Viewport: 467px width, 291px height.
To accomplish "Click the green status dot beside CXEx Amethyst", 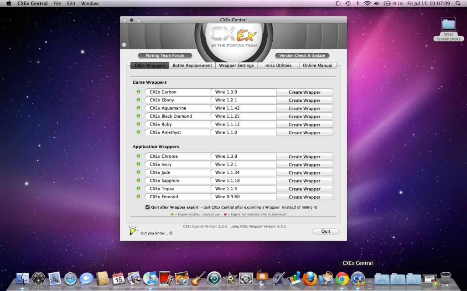I will pyautogui.click(x=139, y=132).
